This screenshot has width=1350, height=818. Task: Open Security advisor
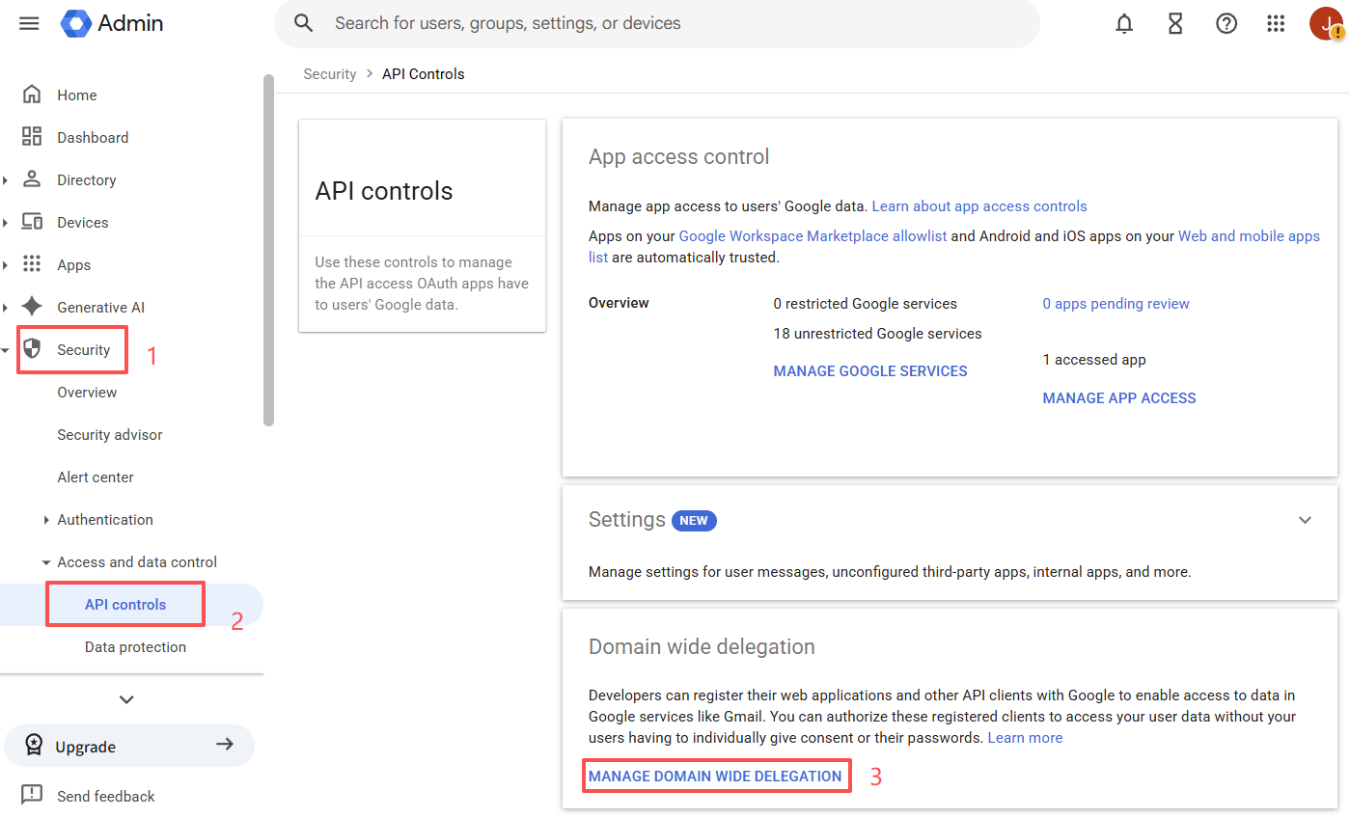click(x=110, y=434)
